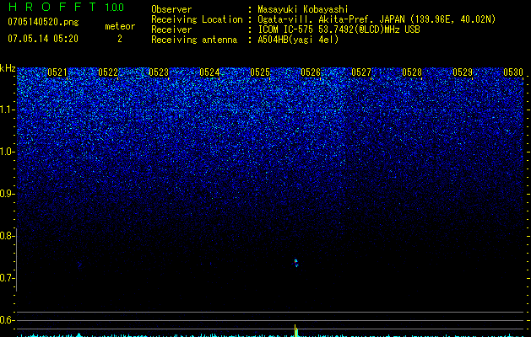The width and height of the screenshot is (531, 337).
Task: Click the 0.6 frequency axis label
Action: pyautogui.click(x=6, y=320)
